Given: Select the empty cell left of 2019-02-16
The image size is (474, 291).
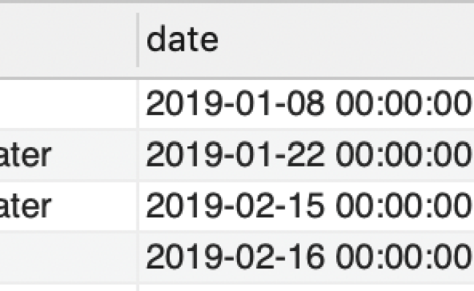Looking at the screenshot, I should pyautogui.click(x=68, y=257).
